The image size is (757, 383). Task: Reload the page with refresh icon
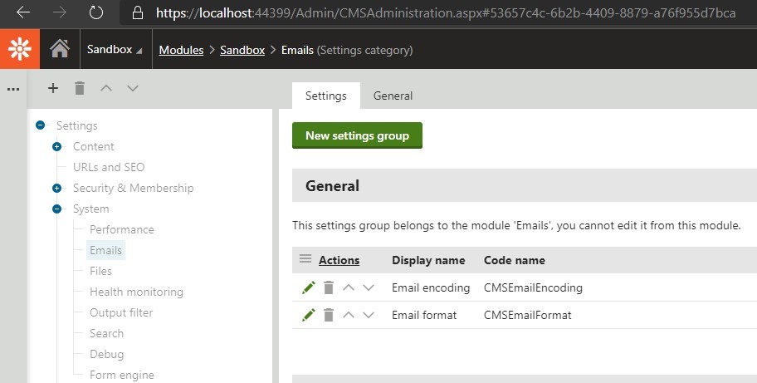96,12
